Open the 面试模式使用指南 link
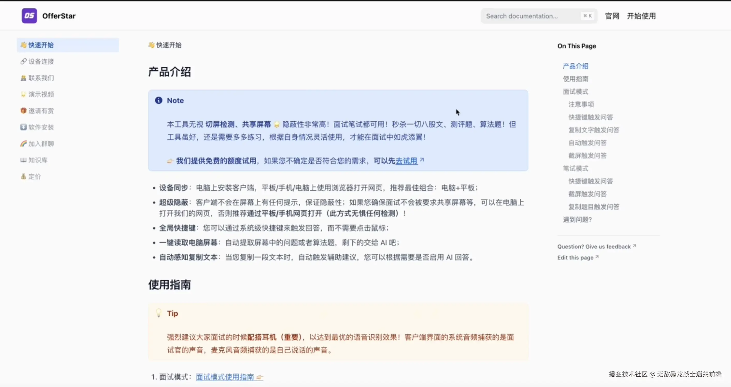The image size is (731, 387). point(225,377)
